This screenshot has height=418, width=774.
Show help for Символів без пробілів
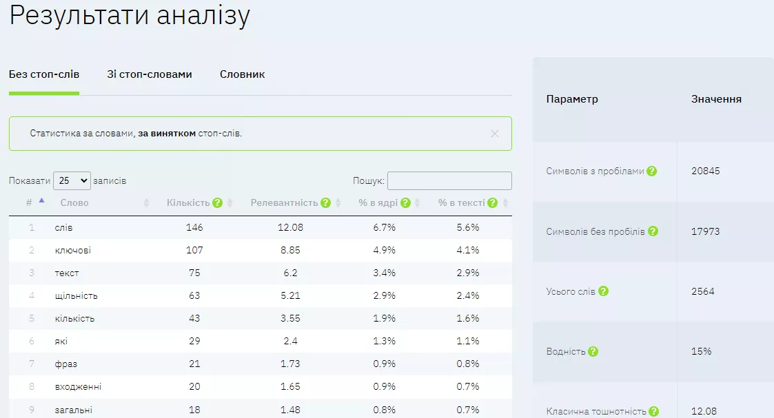pos(653,231)
